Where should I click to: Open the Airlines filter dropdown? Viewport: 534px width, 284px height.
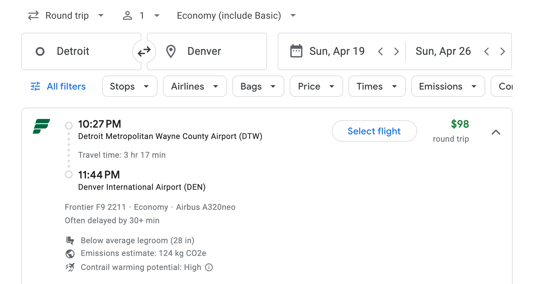pyautogui.click(x=195, y=86)
